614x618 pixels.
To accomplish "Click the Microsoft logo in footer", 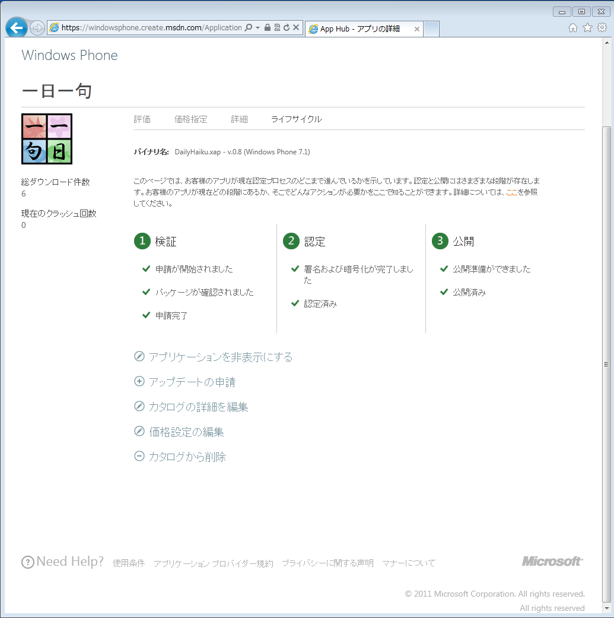I will (x=552, y=561).
